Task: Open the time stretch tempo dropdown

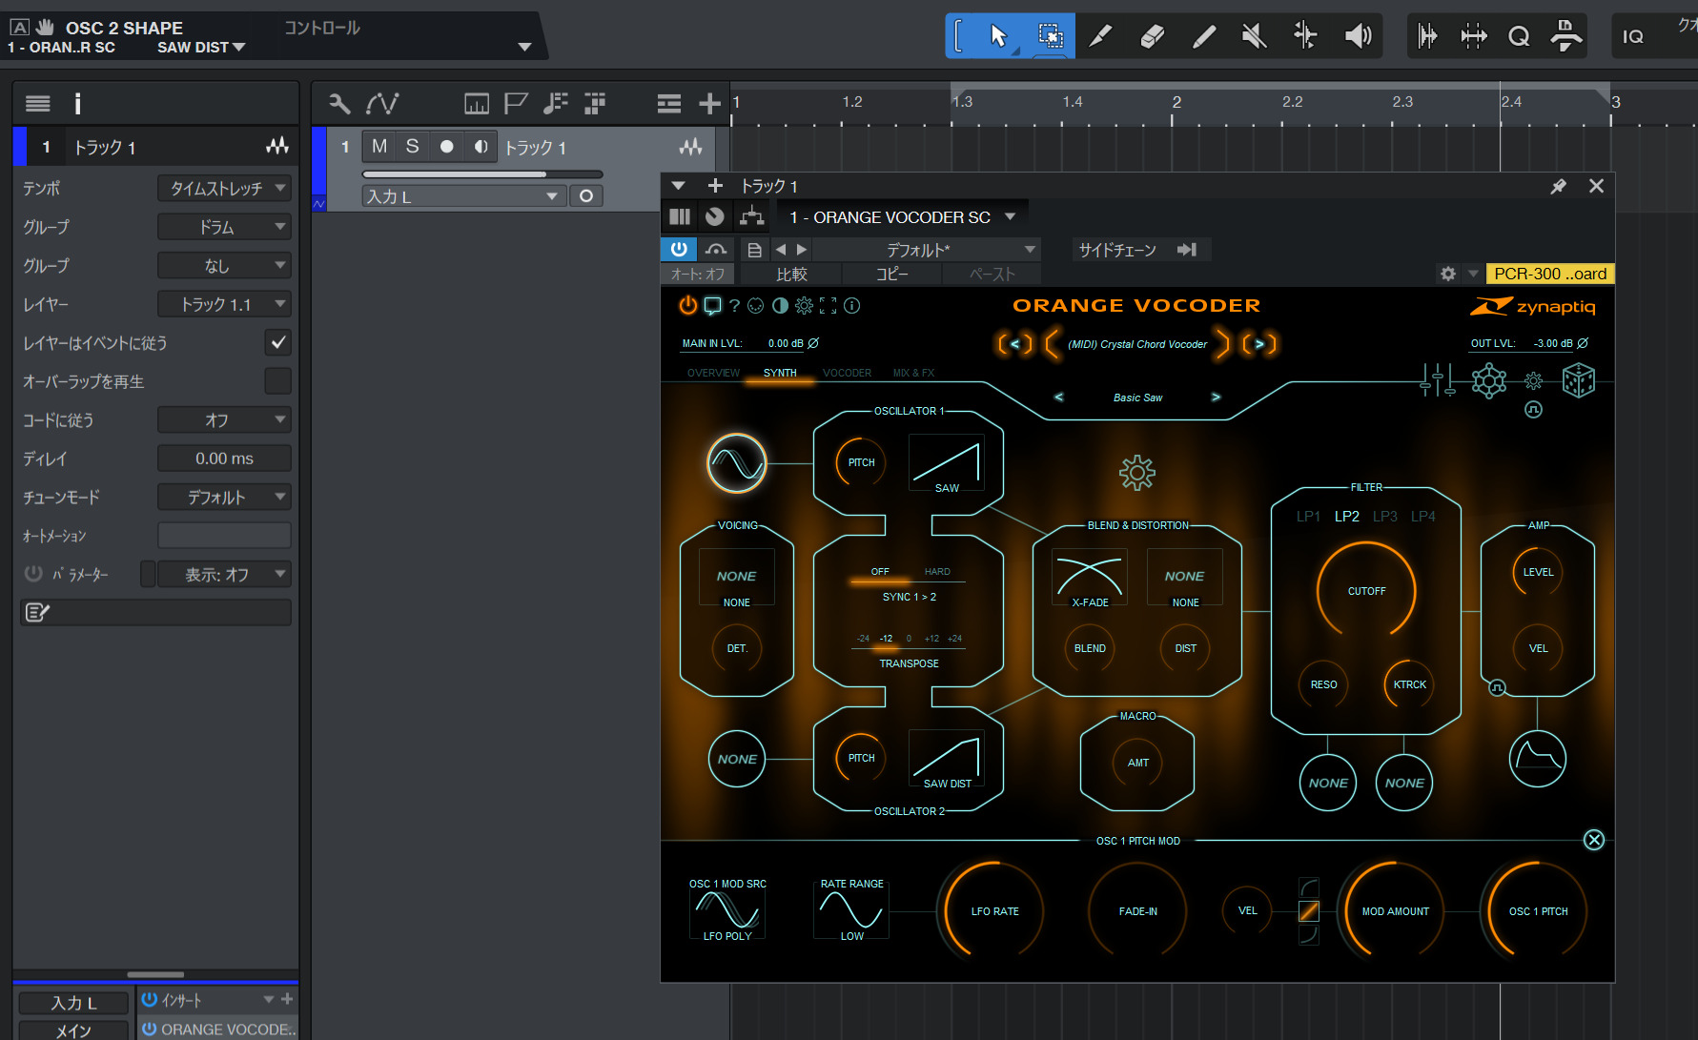Action: 224,189
